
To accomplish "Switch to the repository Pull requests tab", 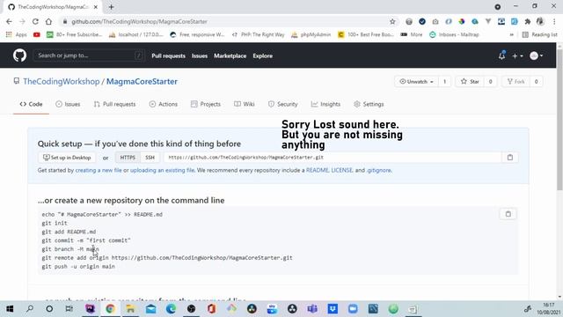I will point(114,104).
